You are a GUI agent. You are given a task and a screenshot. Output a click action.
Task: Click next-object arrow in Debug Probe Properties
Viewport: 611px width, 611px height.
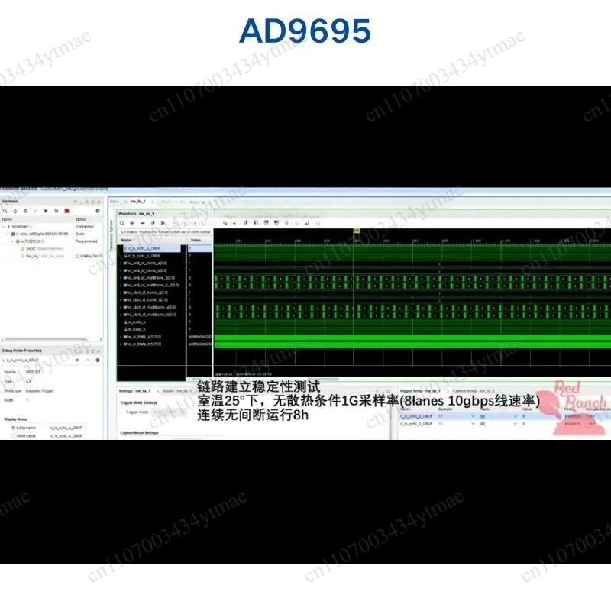coord(87,360)
